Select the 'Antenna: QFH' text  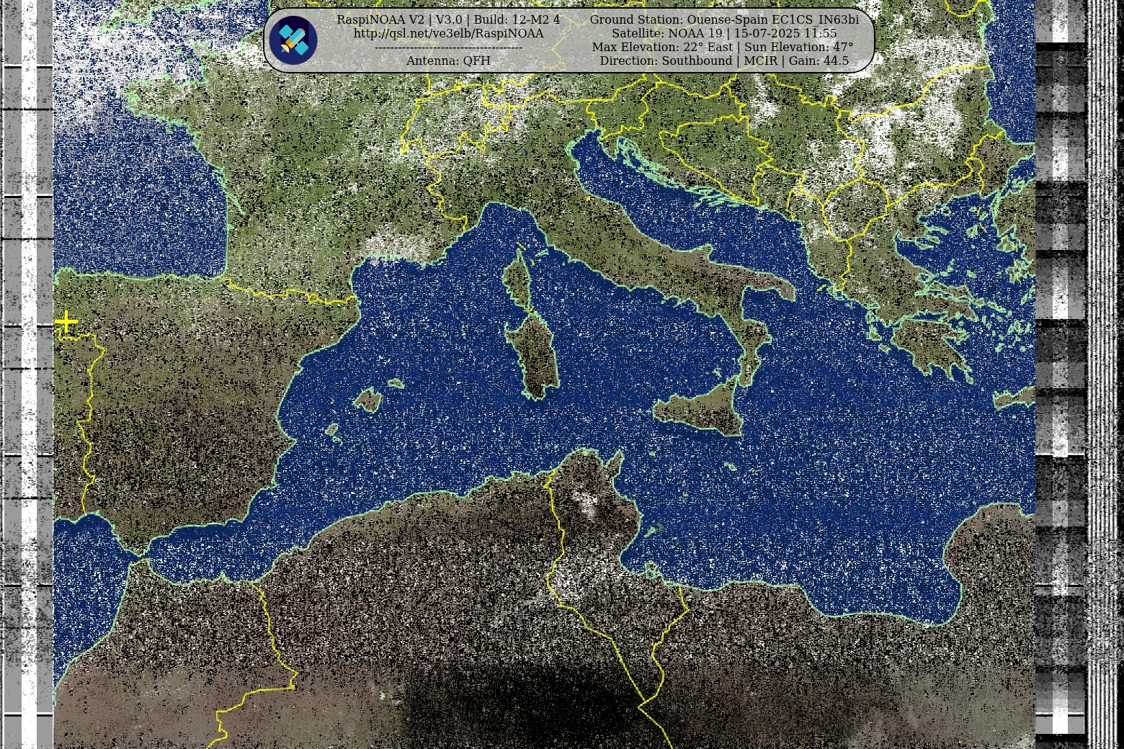448,61
